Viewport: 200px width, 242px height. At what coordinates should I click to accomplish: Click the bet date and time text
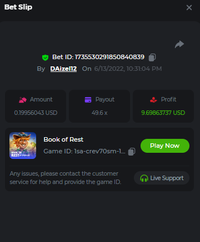(128, 69)
